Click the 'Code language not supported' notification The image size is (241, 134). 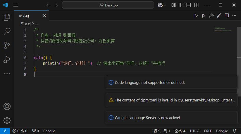point(171,82)
